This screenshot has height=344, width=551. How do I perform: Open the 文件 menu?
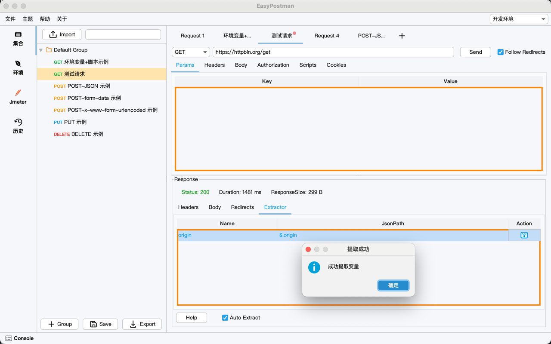tap(10, 19)
